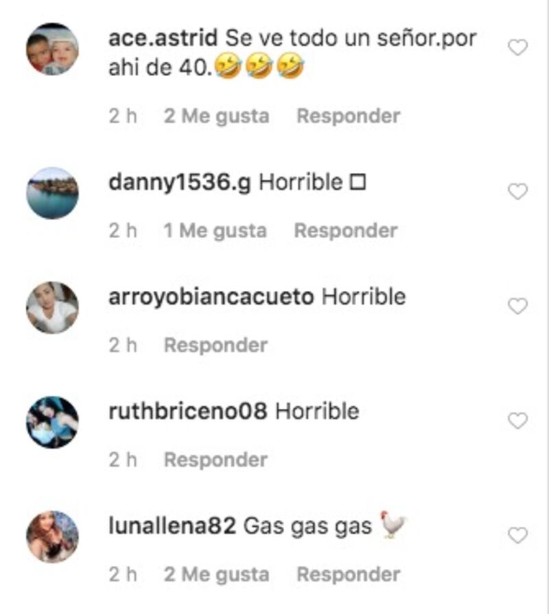549x614 pixels.
Task: Reply to lunallena82's comment
Action: point(349,574)
